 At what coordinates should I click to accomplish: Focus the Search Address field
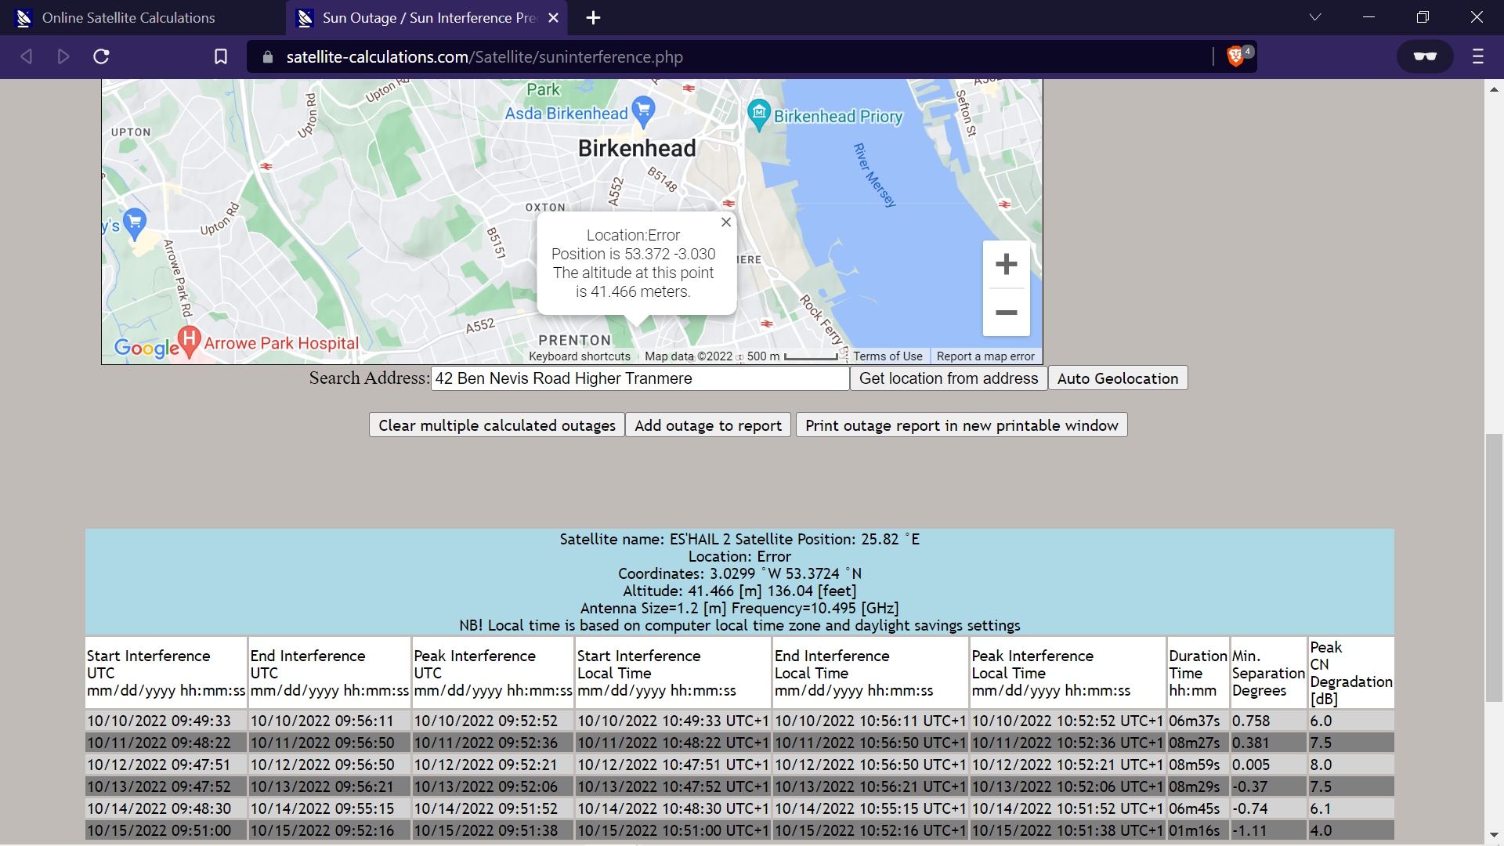click(640, 378)
